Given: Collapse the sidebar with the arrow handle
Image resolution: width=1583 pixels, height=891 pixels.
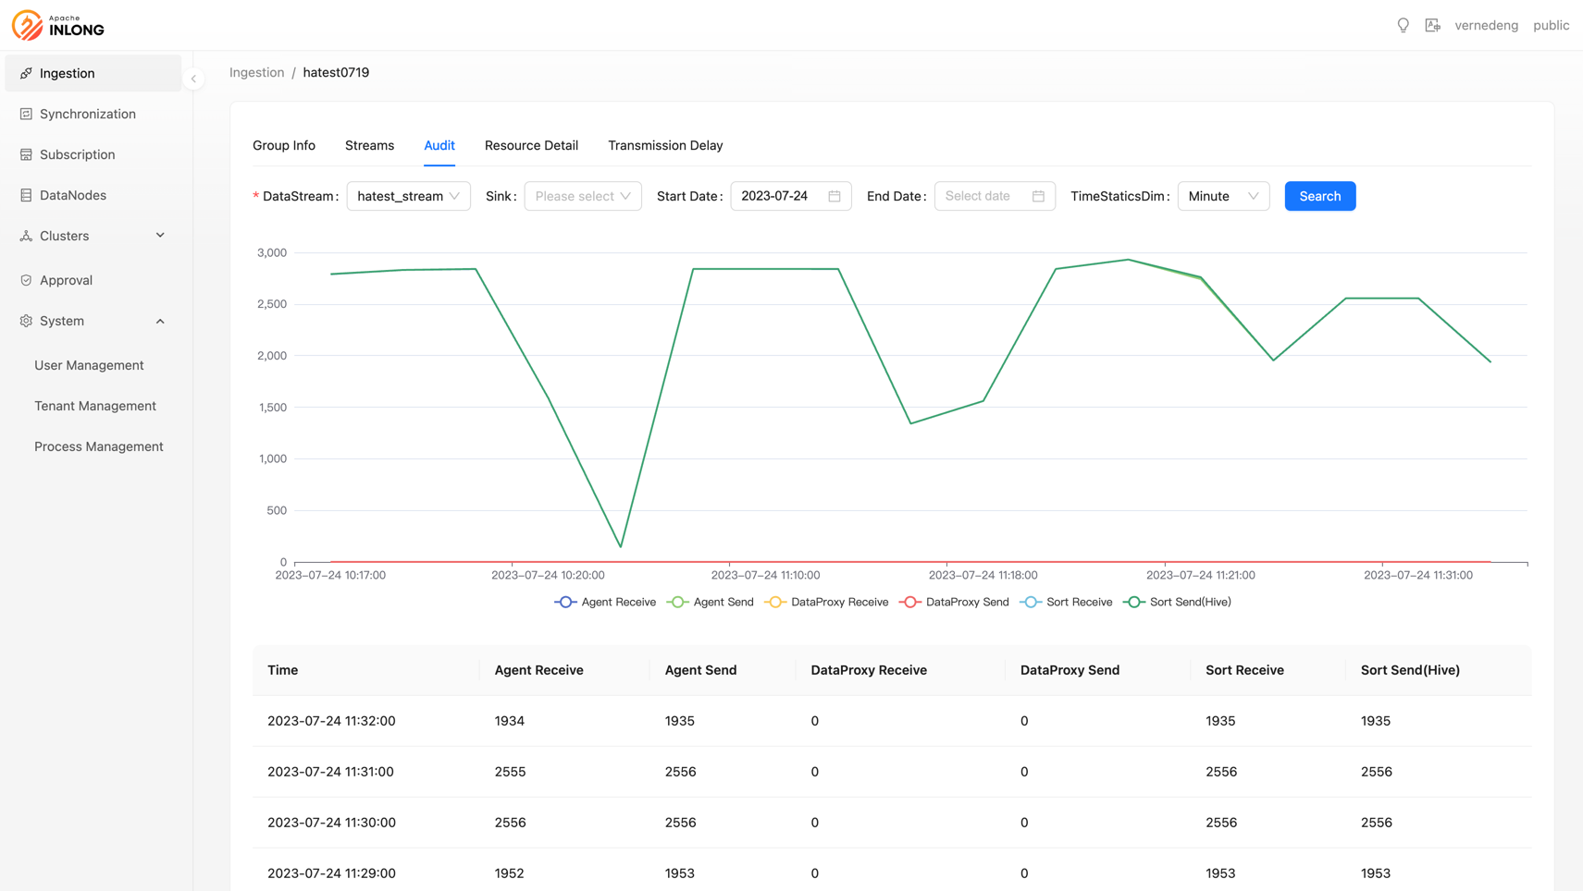Looking at the screenshot, I should click(193, 79).
